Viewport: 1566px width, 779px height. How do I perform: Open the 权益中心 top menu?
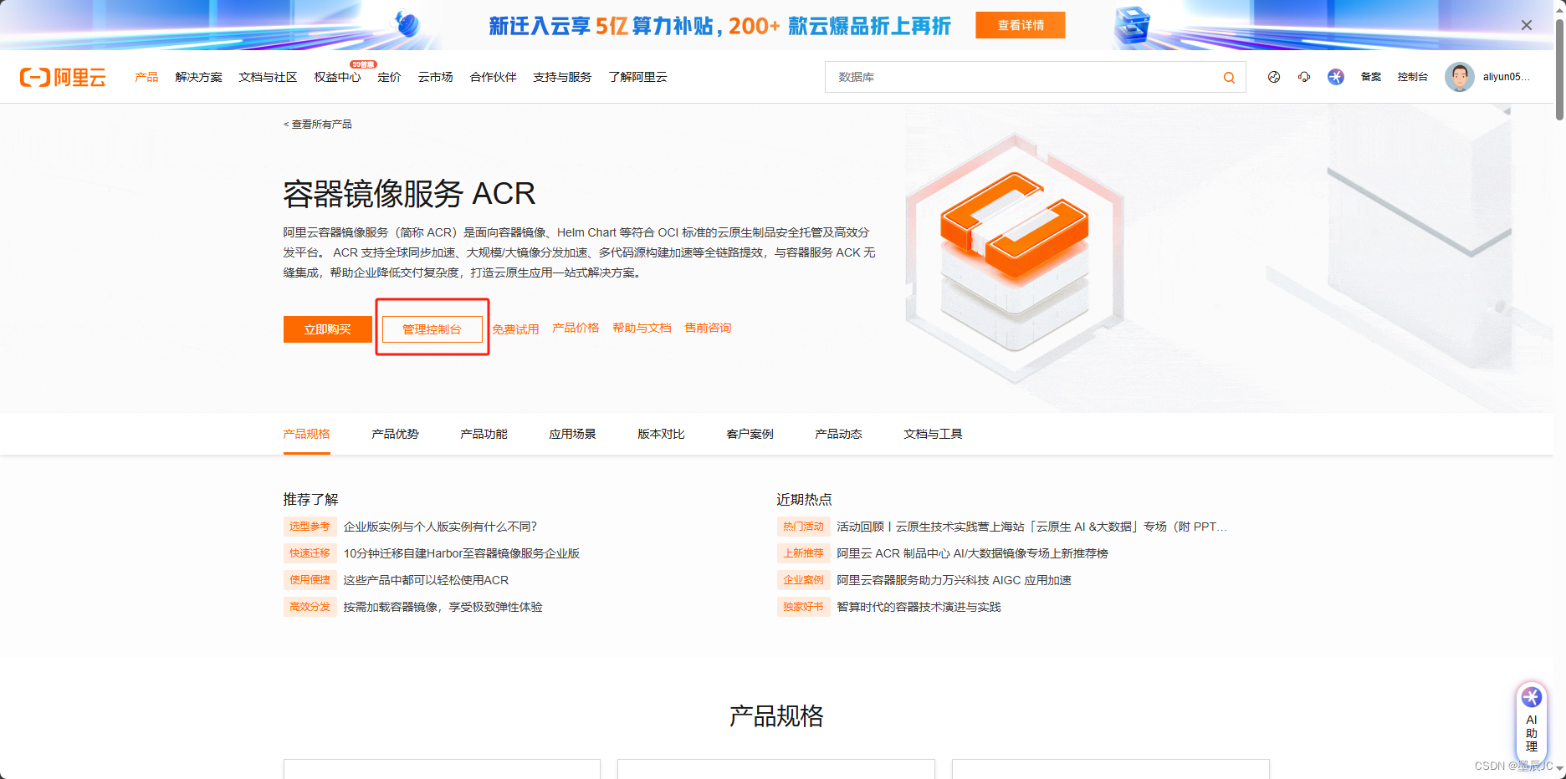click(337, 77)
